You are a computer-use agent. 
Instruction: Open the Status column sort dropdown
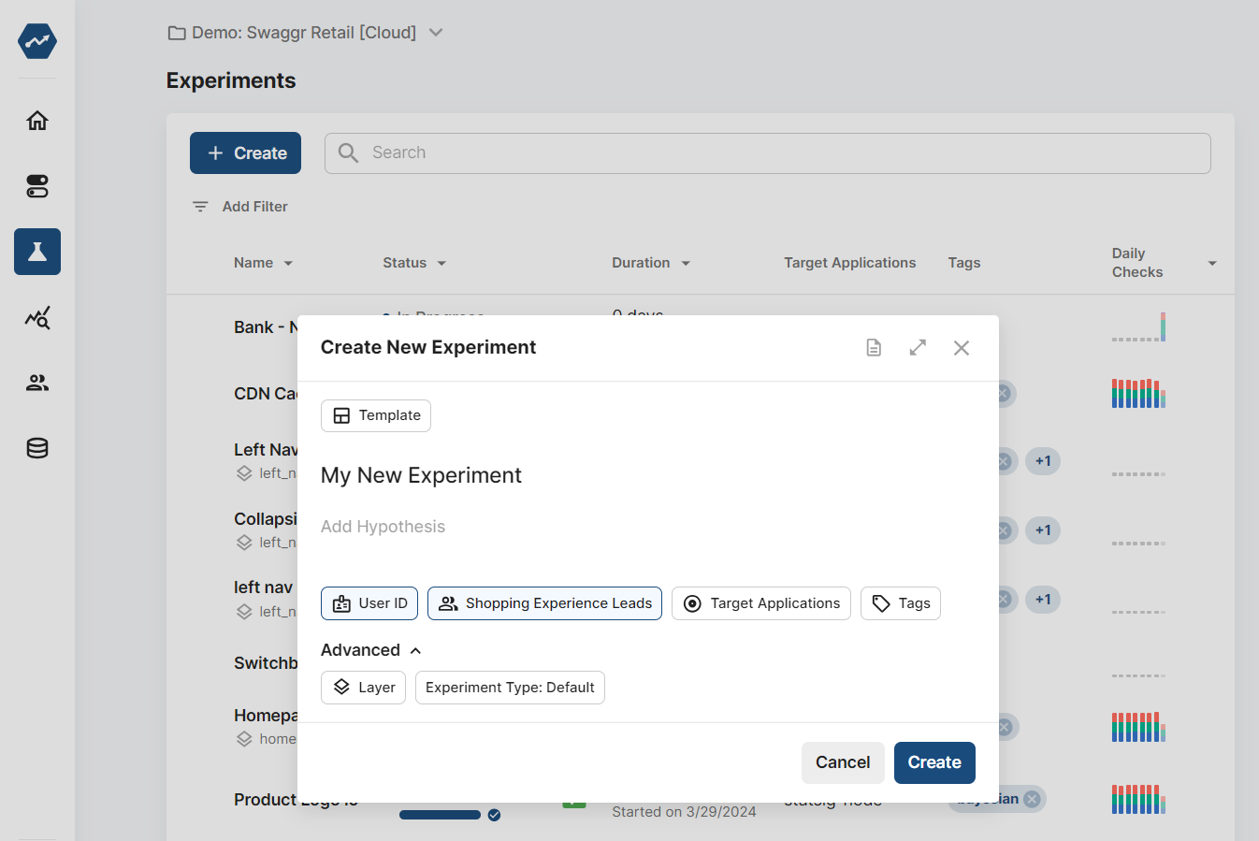coord(414,263)
